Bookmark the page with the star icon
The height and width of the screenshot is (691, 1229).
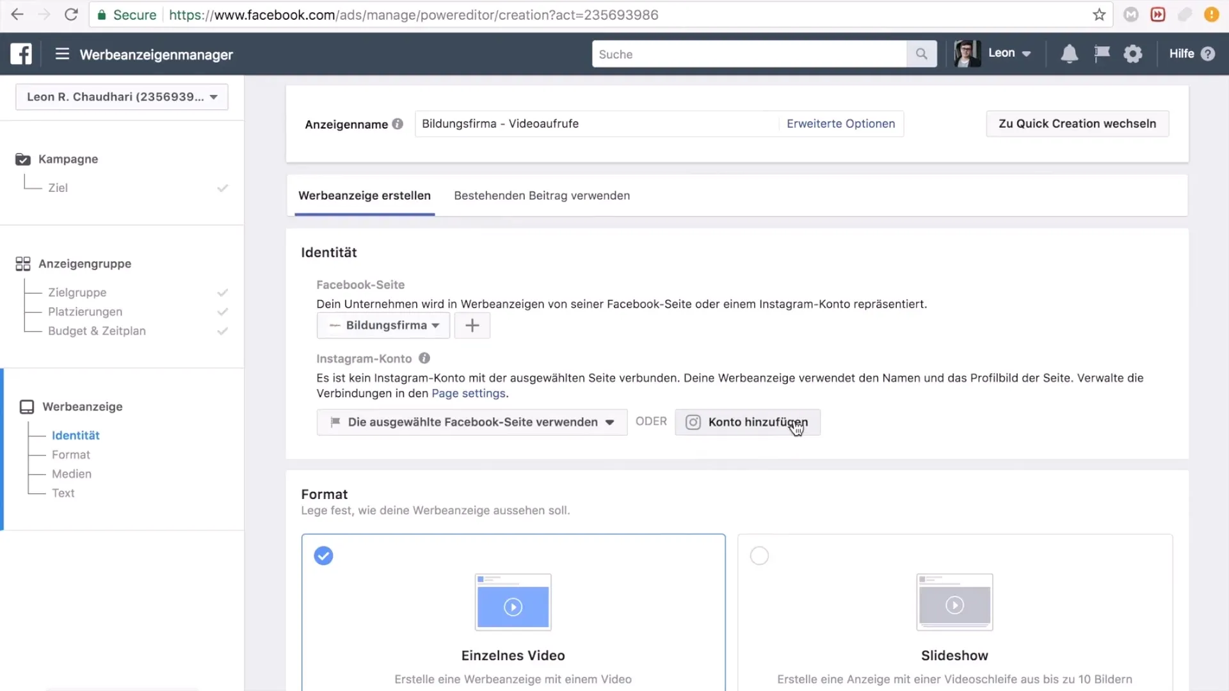coord(1099,15)
